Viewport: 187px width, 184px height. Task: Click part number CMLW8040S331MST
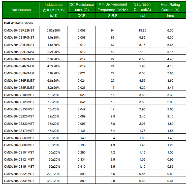pyautogui.click(x=19, y=181)
